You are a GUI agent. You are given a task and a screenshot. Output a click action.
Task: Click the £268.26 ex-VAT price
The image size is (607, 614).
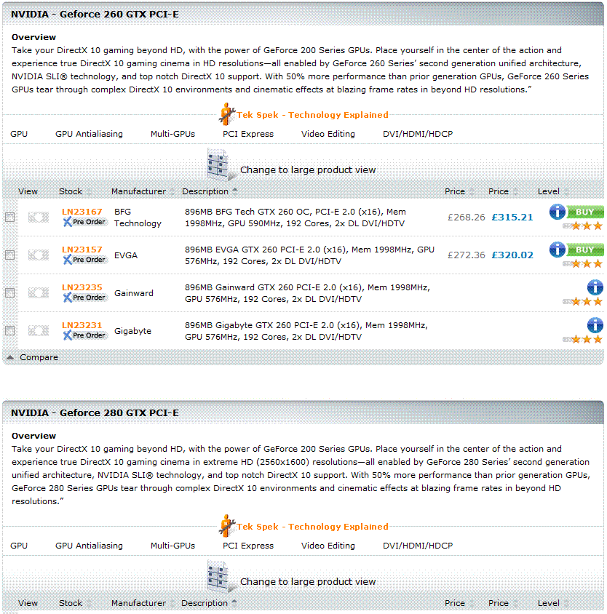pyautogui.click(x=467, y=218)
